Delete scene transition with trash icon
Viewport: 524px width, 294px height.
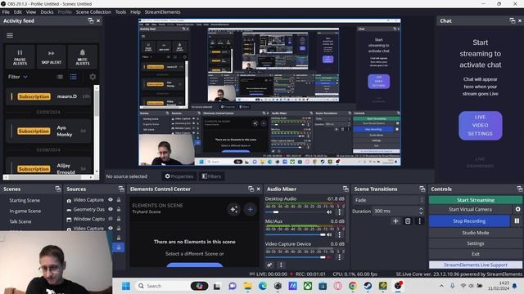pyautogui.click(x=408, y=221)
